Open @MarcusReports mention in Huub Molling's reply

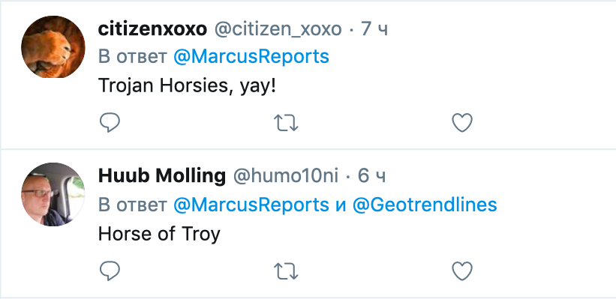point(251,205)
